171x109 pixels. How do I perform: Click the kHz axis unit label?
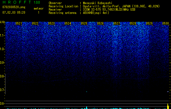point(2,22)
